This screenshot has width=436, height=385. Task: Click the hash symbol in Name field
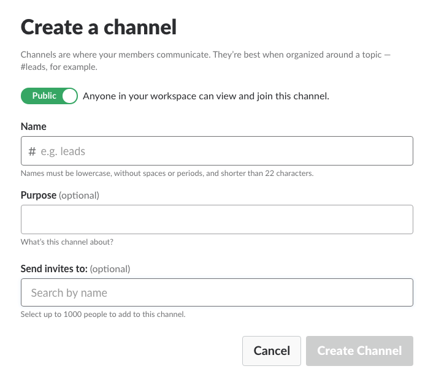click(32, 151)
